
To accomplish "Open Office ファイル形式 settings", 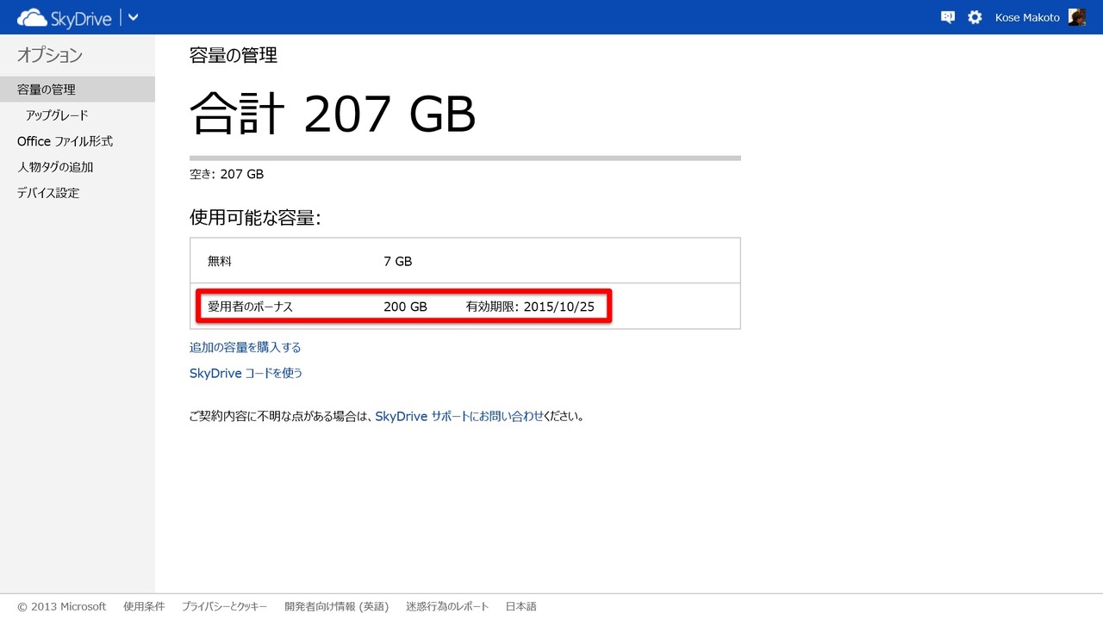I will (65, 141).
